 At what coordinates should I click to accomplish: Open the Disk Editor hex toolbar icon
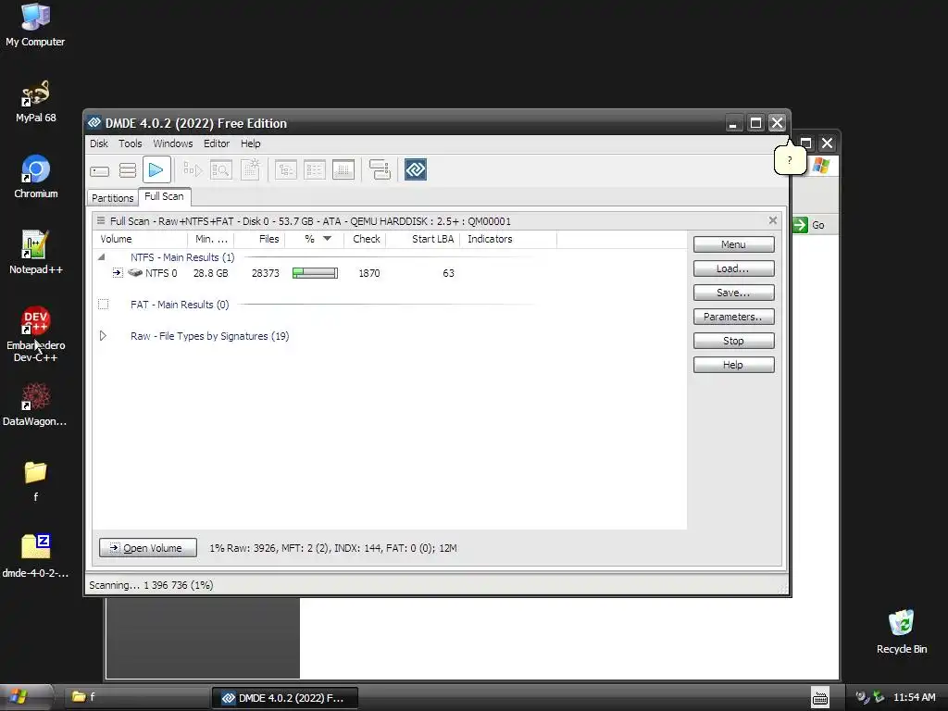point(343,170)
